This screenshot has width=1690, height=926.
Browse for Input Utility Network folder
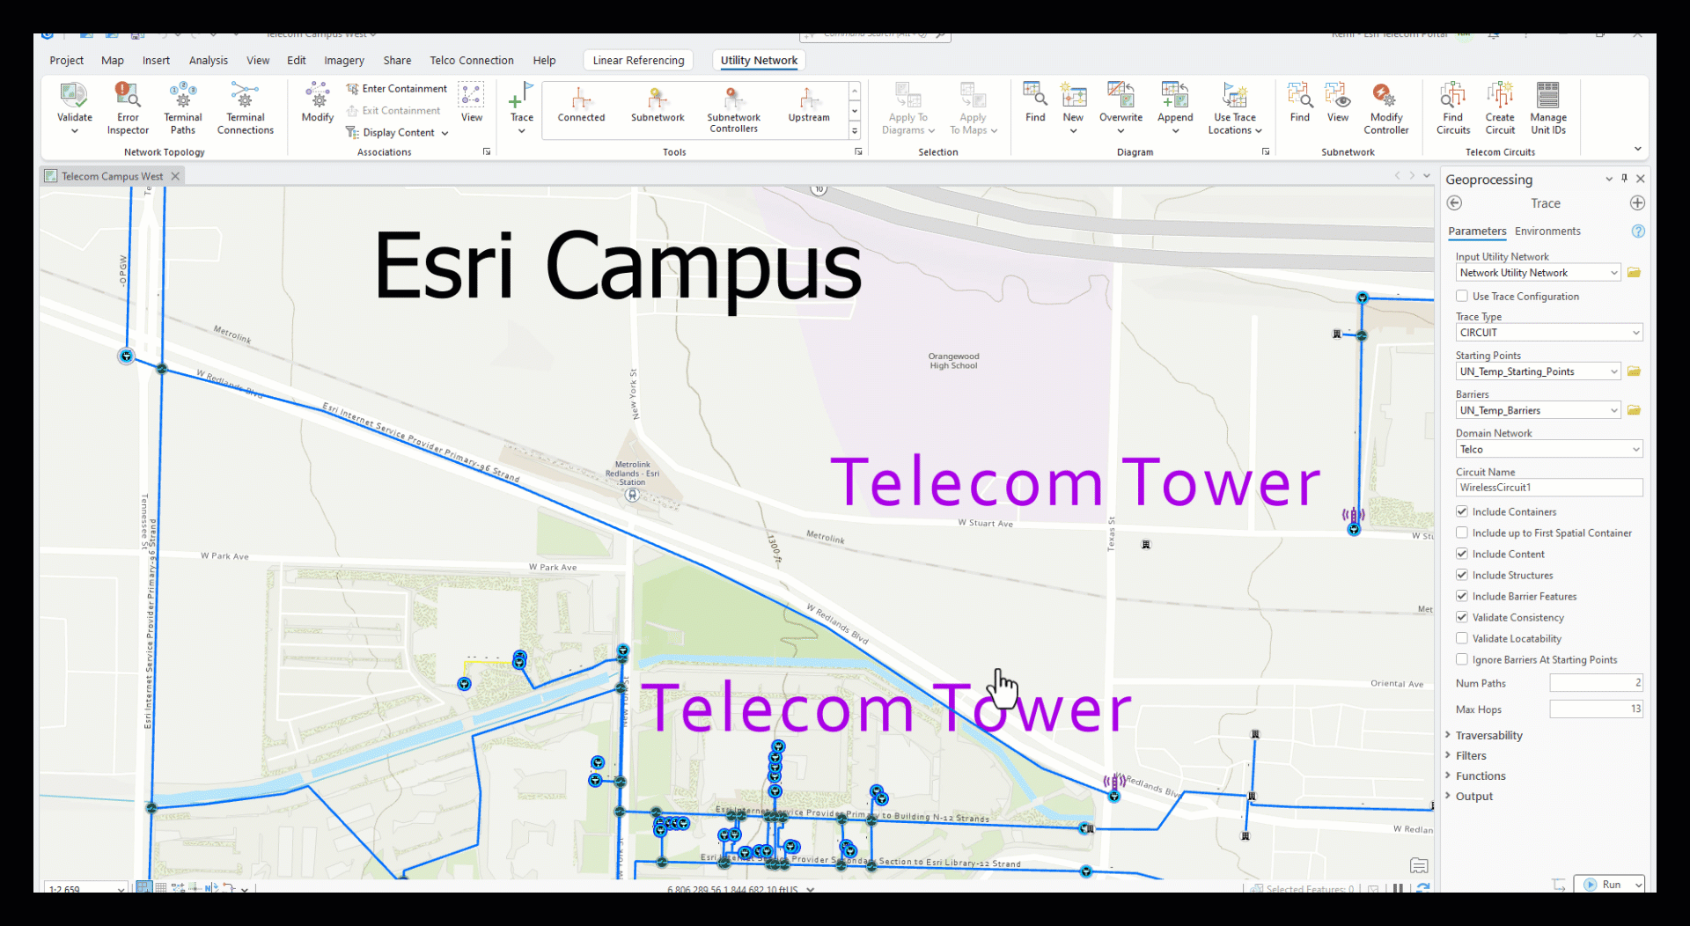pos(1634,273)
